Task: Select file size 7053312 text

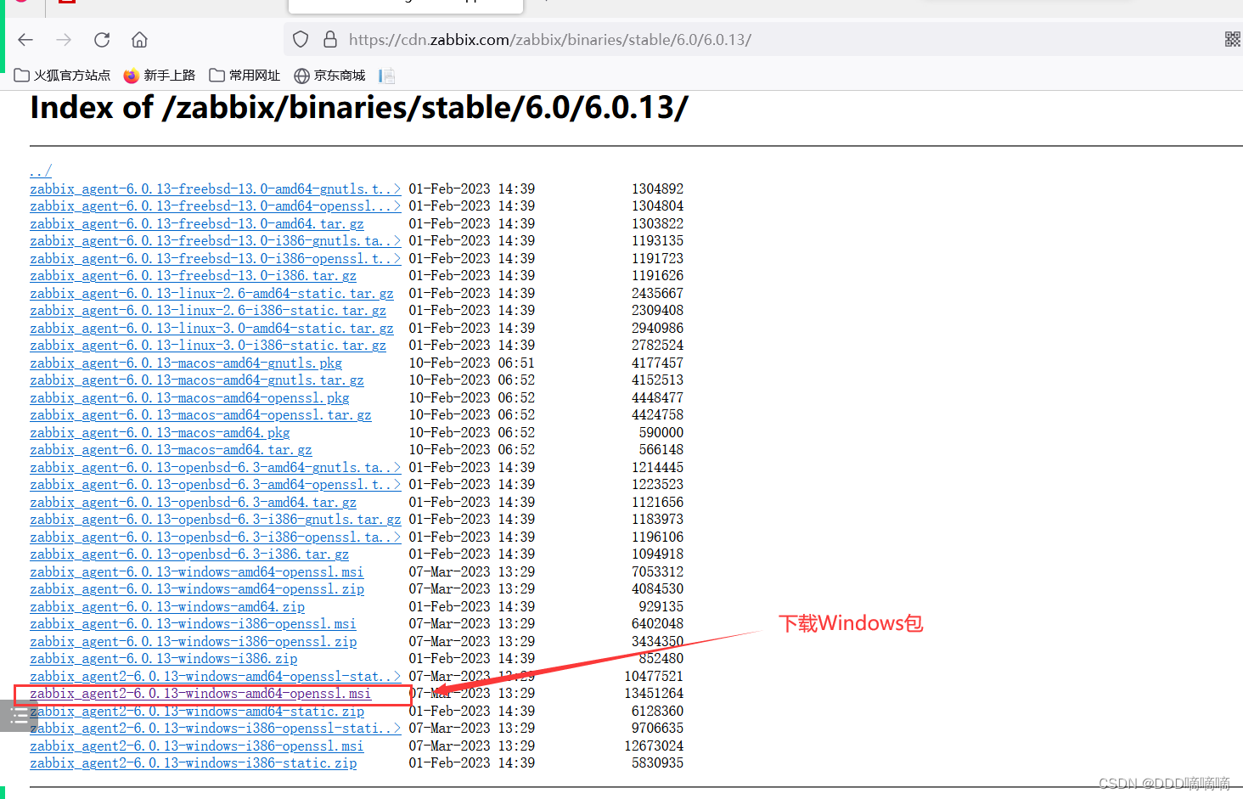Action: [x=657, y=571]
